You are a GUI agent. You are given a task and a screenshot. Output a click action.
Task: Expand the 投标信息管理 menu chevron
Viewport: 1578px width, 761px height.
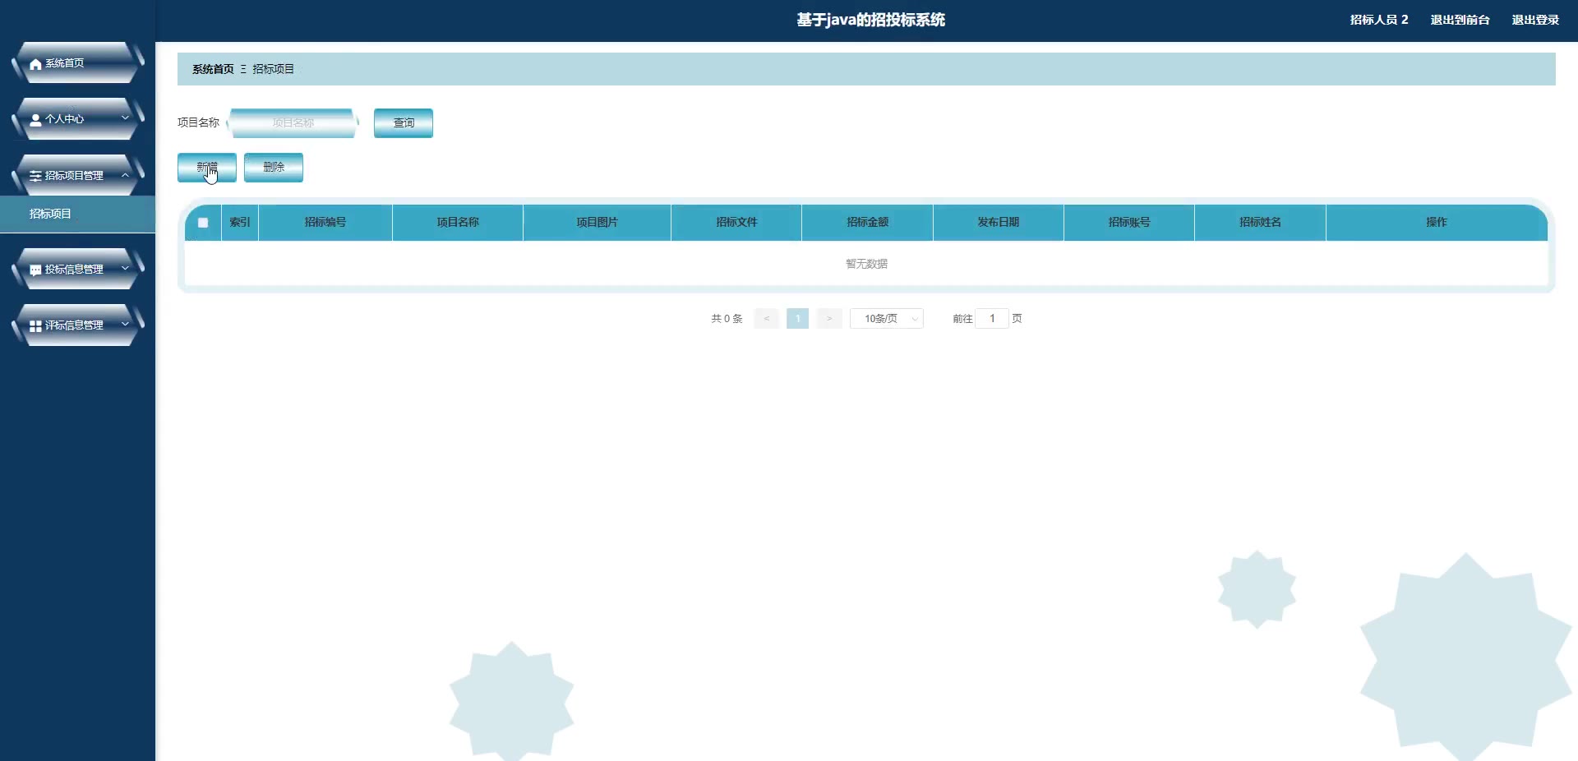point(125,269)
